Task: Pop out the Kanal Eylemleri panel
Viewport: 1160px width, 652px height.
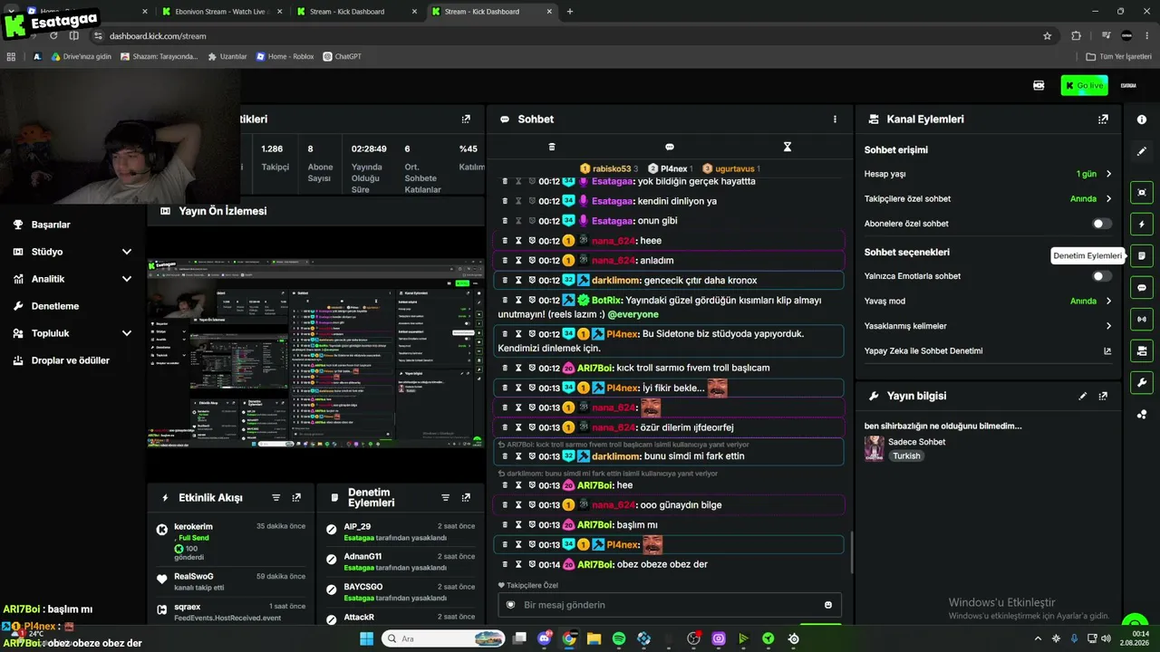Action: [1103, 119]
